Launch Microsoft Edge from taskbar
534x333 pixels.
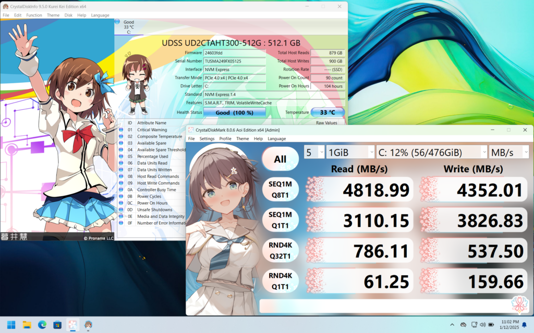(x=42, y=325)
